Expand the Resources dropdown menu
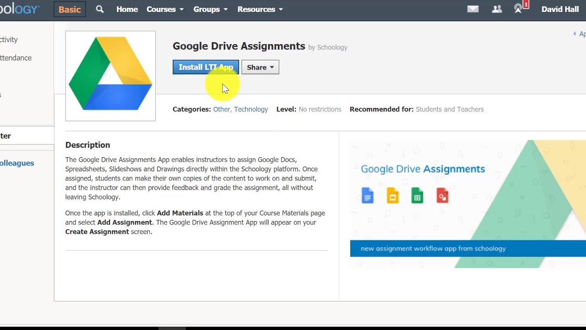Viewport: 586px width, 330px height. pyautogui.click(x=260, y=9)
